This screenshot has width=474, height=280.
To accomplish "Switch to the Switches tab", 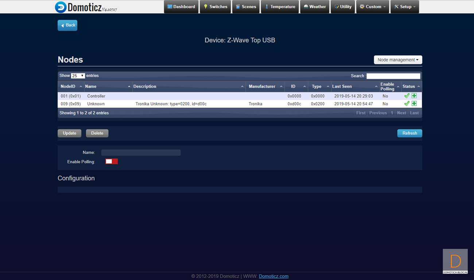I will click(215, 7).
